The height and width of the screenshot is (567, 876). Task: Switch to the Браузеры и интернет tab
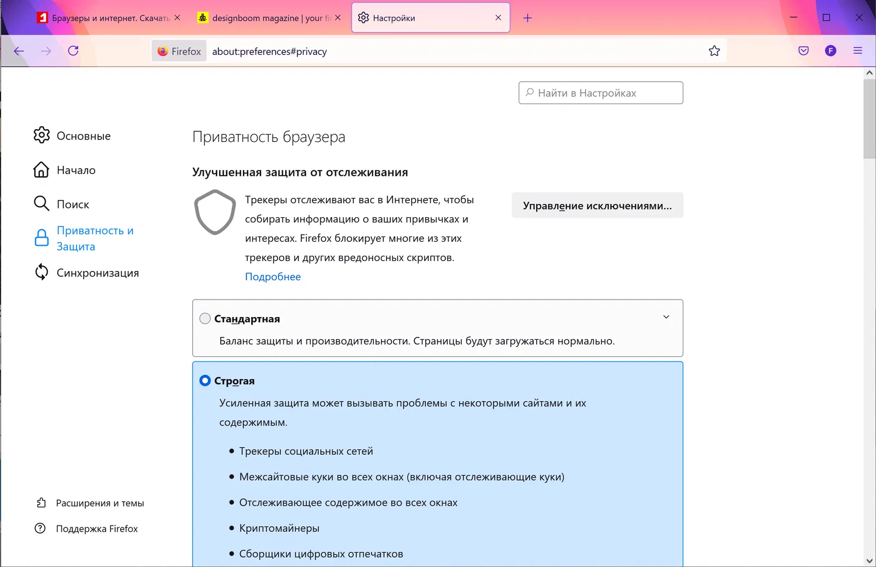pos(105,18)
